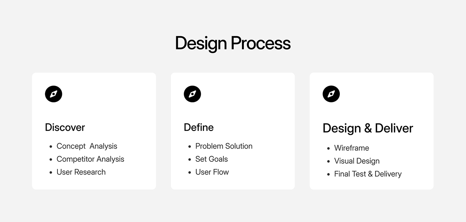Image resolution: width=466 pixels, height=222 pixels.
Task: Click the compass icon in the Define card
Action: coord(192,94)
